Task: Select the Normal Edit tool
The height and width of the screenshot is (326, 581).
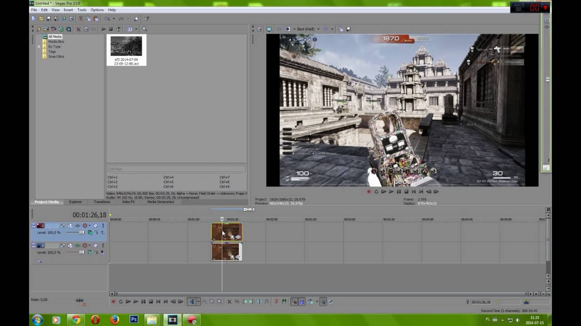Action: (192, 302)
